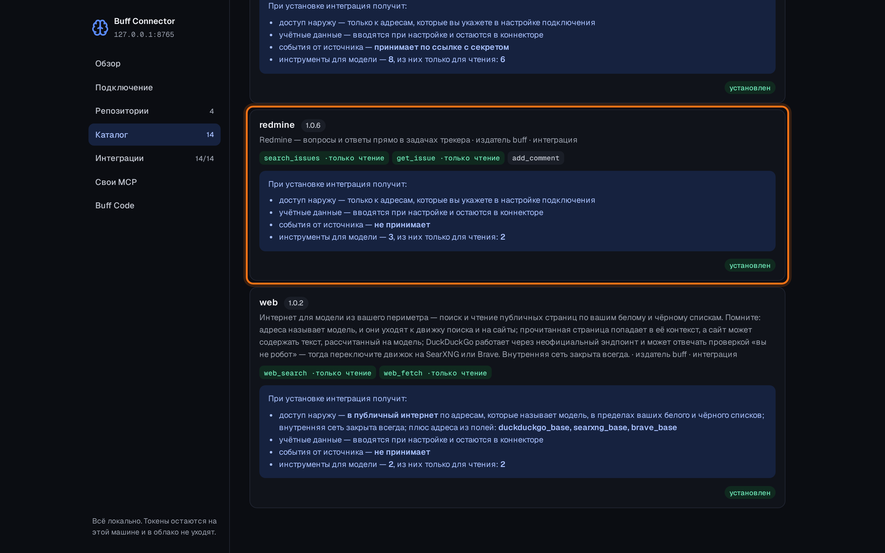Open Интеграции in the sidebar
Screen dimensions: 885x553
[x=154, y=158]
